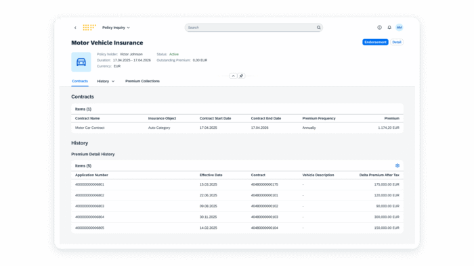Viewport: 474px width, 266px height.
Task: Click the Detail button
Action: tap(397, 42)
